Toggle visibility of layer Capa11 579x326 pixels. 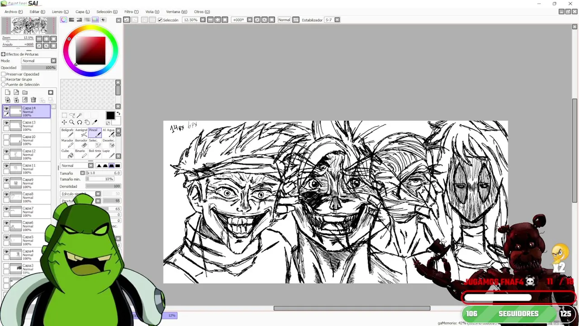click(x=6, y=166)
